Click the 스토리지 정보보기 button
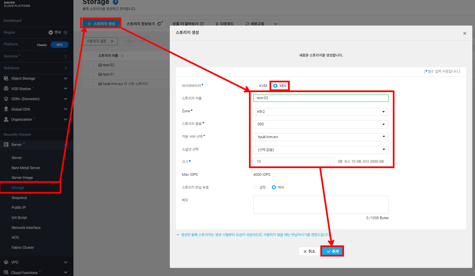This screenshot has width=475, height=276. point(144,24)
